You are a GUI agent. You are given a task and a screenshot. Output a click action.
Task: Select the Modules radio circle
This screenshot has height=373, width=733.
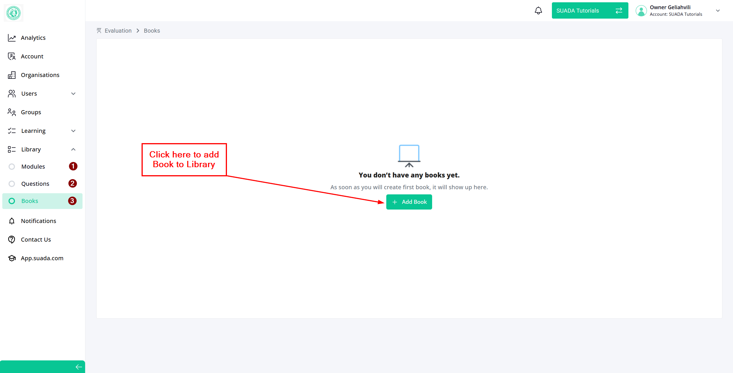(x=12, y=167)
